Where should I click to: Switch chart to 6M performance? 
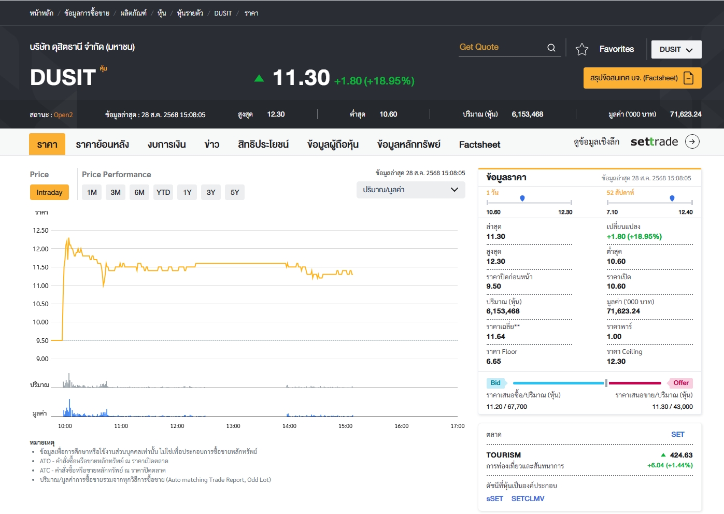139,192
